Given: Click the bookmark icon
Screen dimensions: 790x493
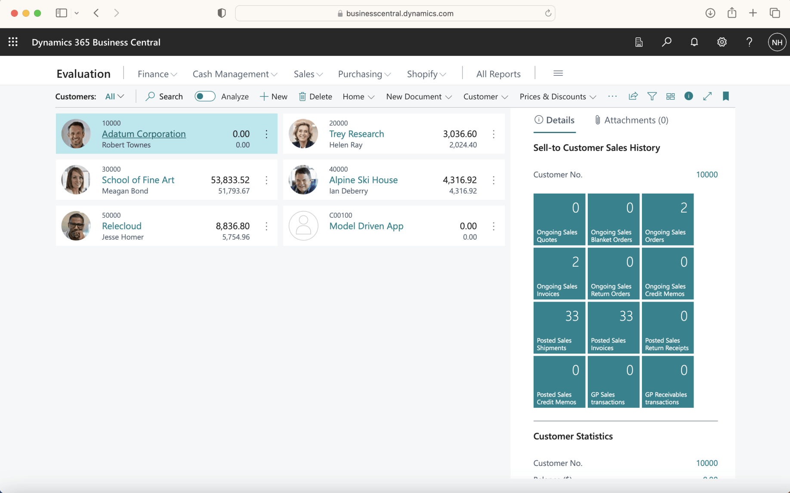Looking at the screenshot, I should (x=726, y=96).
